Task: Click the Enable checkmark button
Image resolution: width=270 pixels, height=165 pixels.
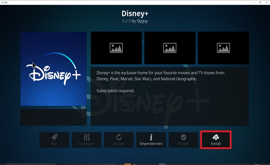Action: click(x=183, y=140)
